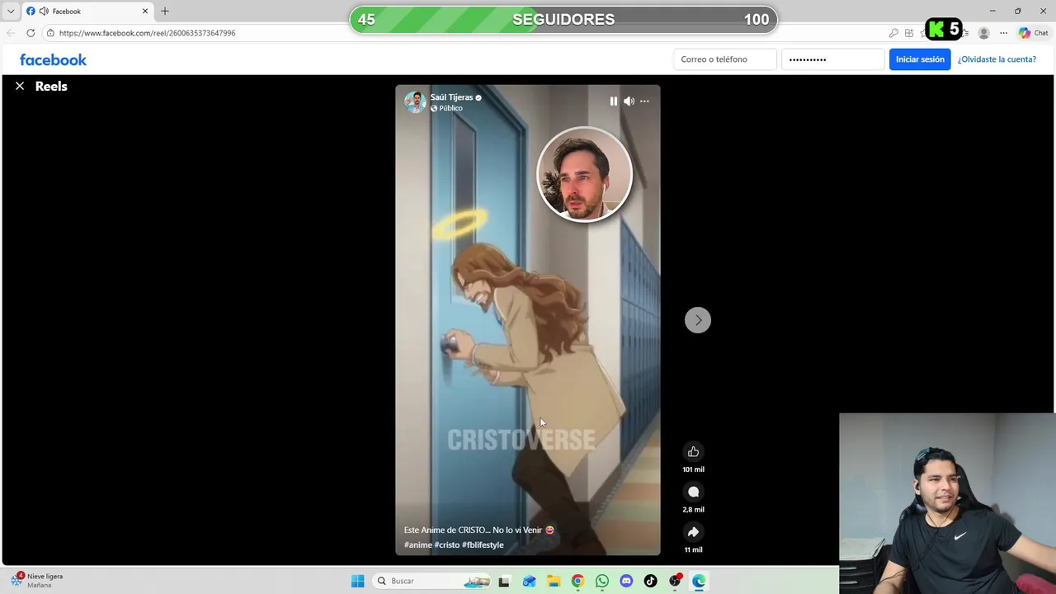The image size is (1056, 594).
Task: Click the 101 mil likes count
Action: pos(693,469)
